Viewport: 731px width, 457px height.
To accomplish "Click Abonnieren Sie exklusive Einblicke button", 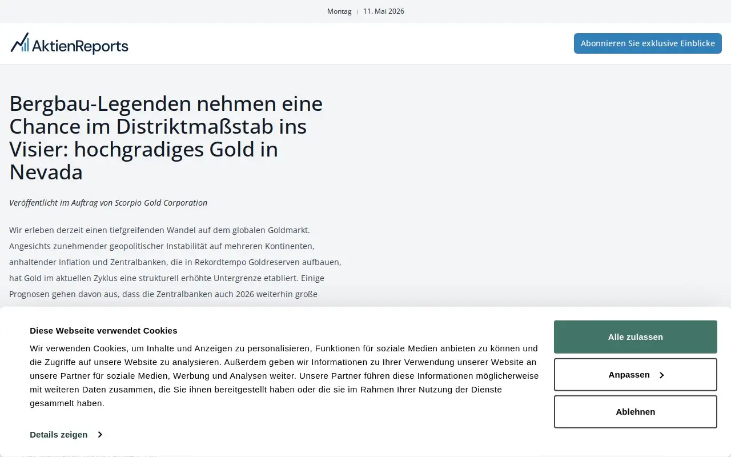I will pyautogui.click(x=648, y=43).
